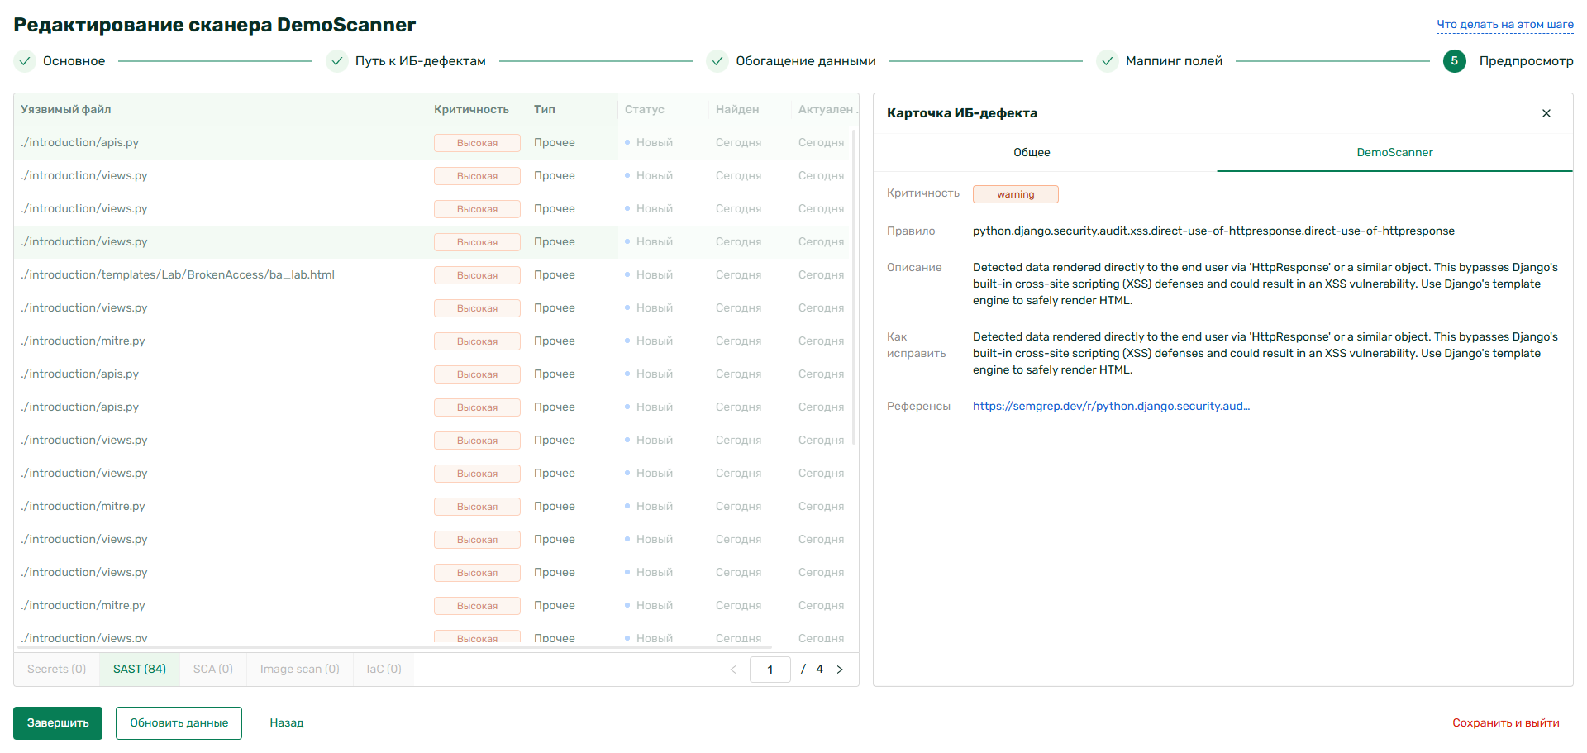
Task: Click the Предпросмотр step label
Action: pos(1527,61)
